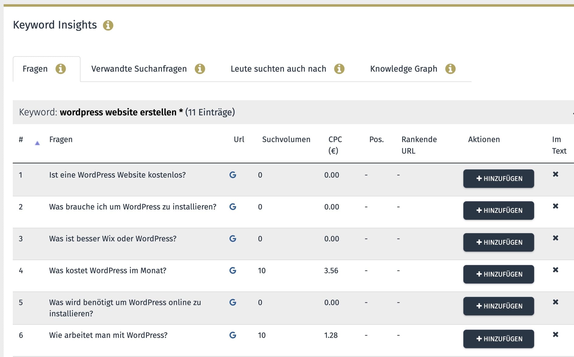Hinzufügen for 'Was kostet WordPress im Monat?'
The image size is (574, 357).
499,274
